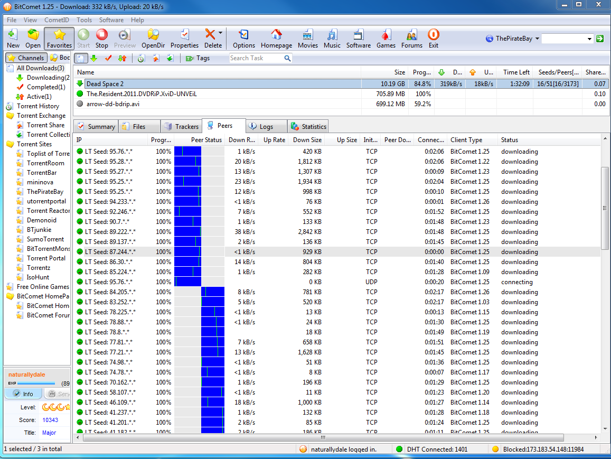Click the torrent collection green arrow icon
611x459 pixels.
(x=170, y=58)
